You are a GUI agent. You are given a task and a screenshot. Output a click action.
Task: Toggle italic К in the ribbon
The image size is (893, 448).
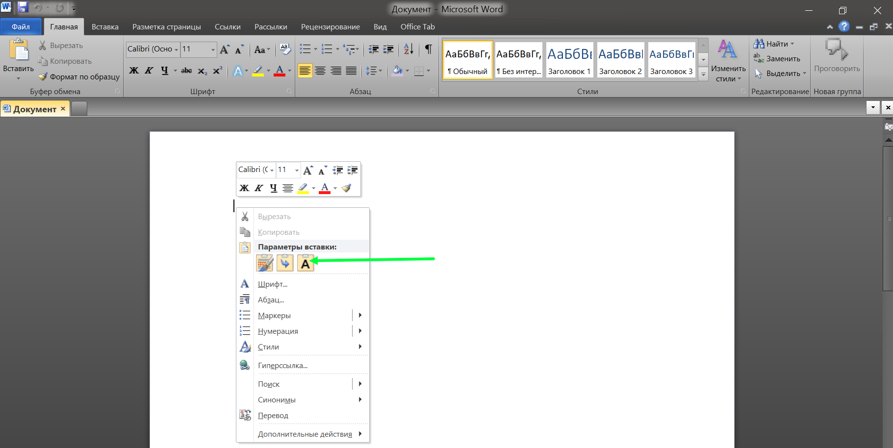(x=149, y=71)
